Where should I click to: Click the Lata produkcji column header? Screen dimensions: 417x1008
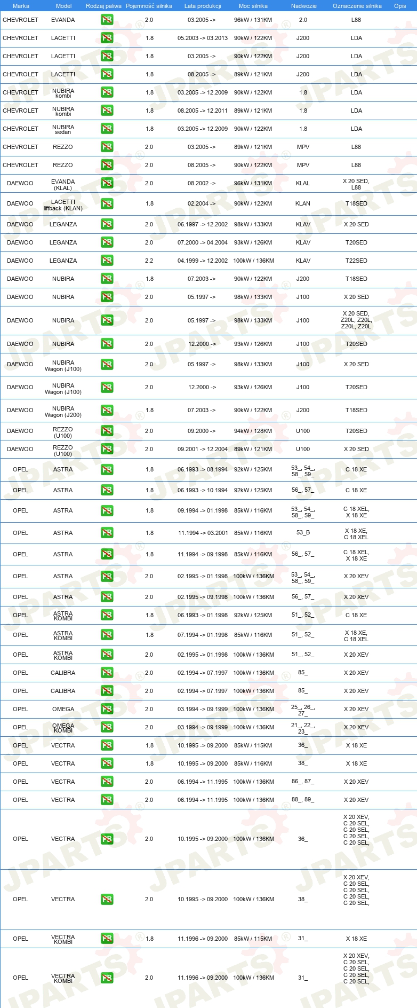pos(203,6)
